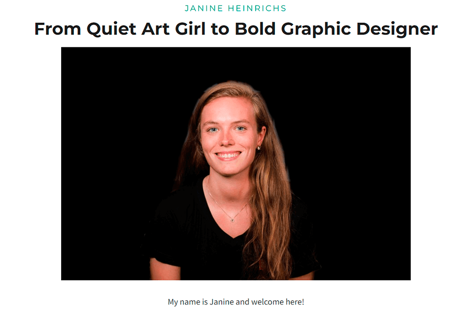The width and height of the screenshot is (473, 315).
Task: Click the woman's smile in the photo
Action: [x=229, y=156]
